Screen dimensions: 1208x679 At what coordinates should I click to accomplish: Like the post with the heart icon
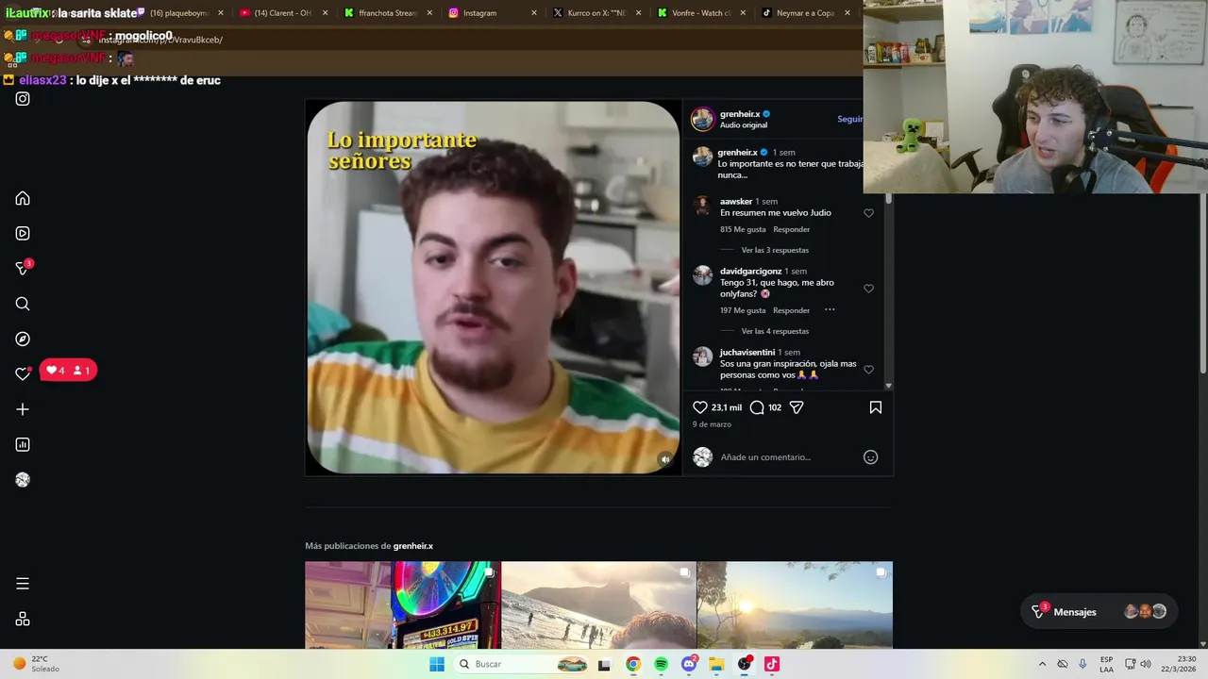[700, 407]
